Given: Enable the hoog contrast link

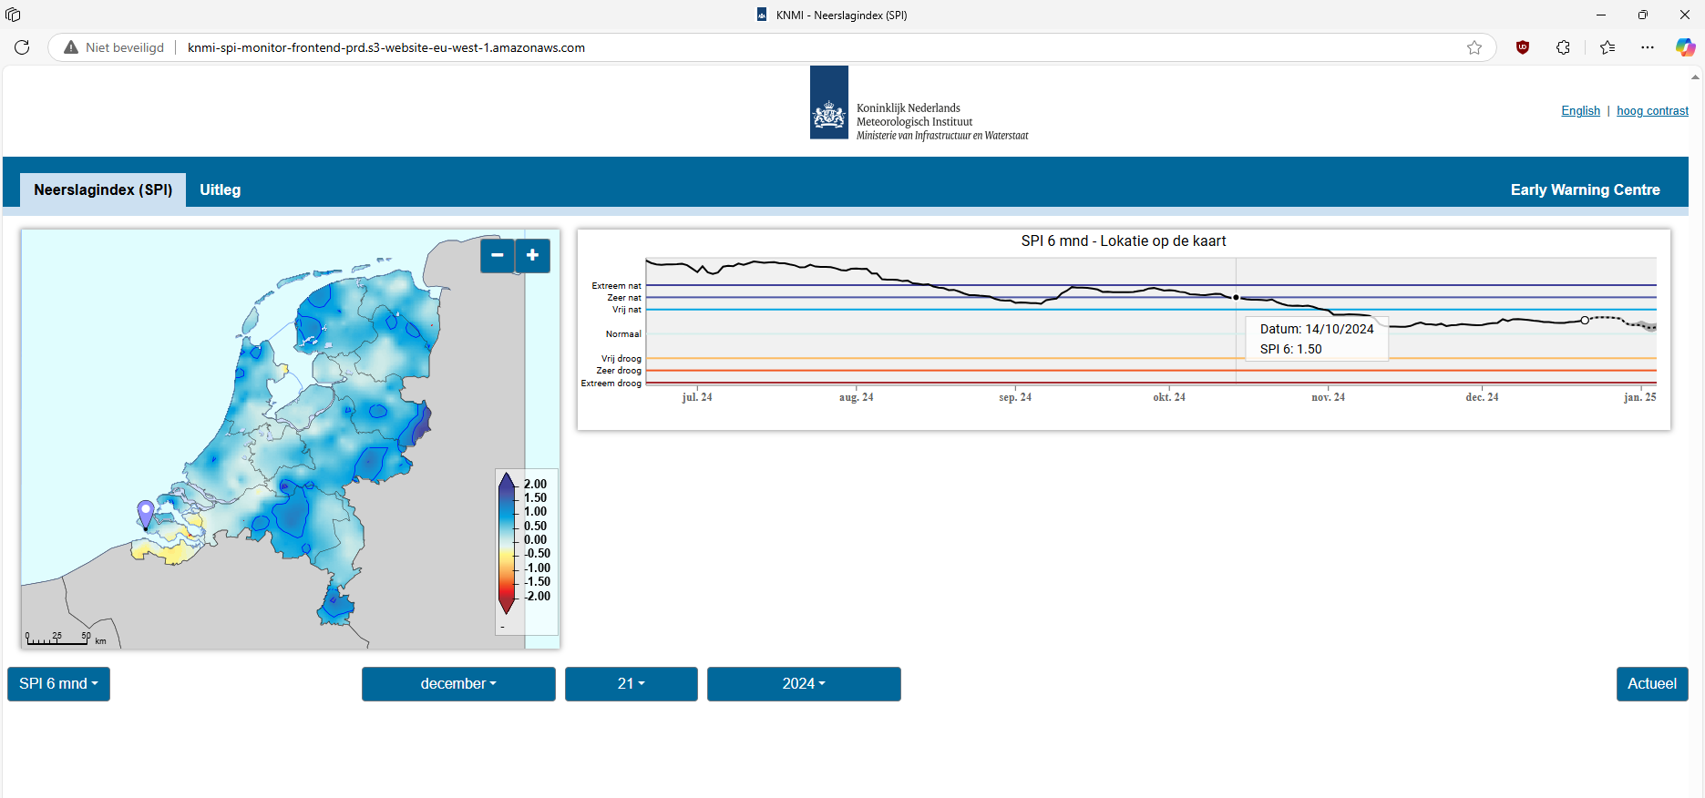Looking at the screenshot, I should pyautogui.click(x=1652, y=111).
